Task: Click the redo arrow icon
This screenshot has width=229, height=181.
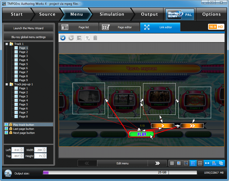Action: pos(71,38)
